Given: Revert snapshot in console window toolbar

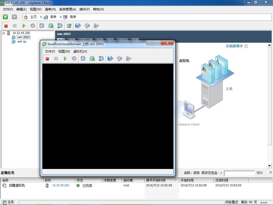Looking at the screenshot, I should 92,58.
